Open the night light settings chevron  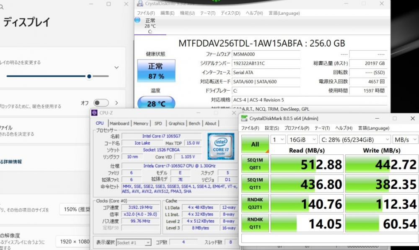pos(116,103)
